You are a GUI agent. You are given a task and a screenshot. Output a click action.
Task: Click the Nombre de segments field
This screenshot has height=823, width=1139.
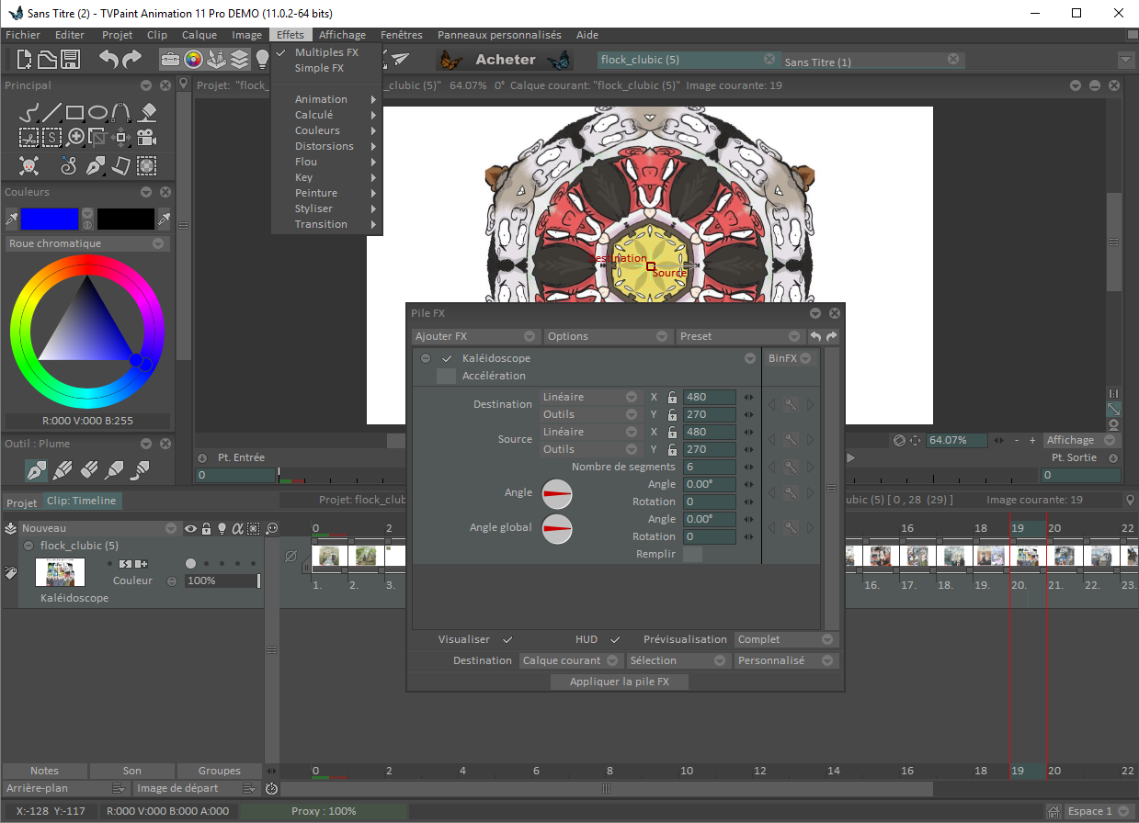[x=709, y=467]
